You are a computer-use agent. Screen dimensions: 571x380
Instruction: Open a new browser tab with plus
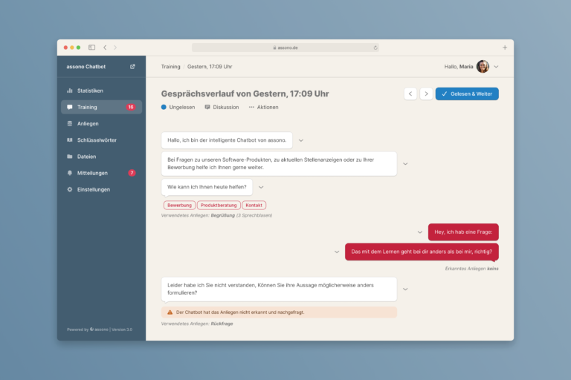pyautogui.click(x=505, y=47)
